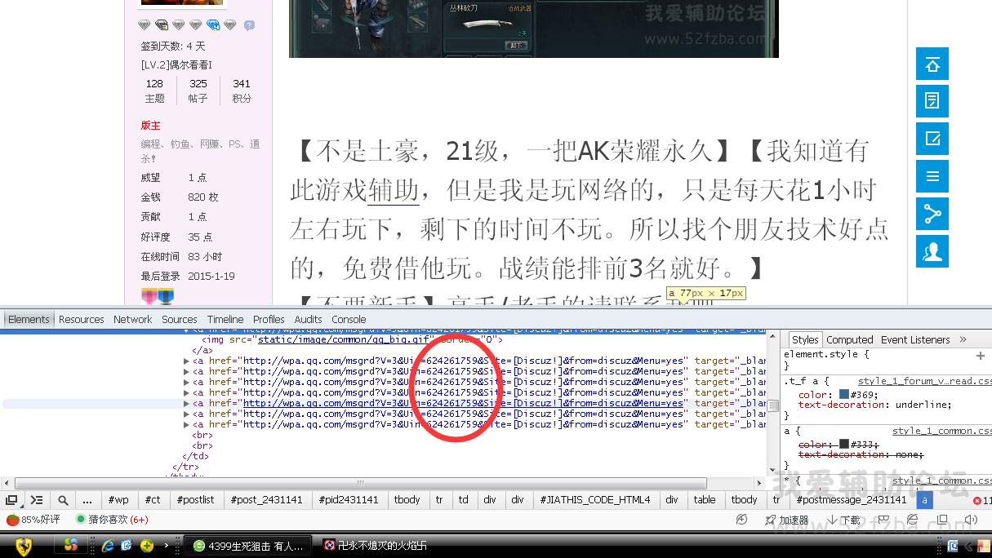
Task: Click the DevTools magnifier search icon
Action: (63, 500)
